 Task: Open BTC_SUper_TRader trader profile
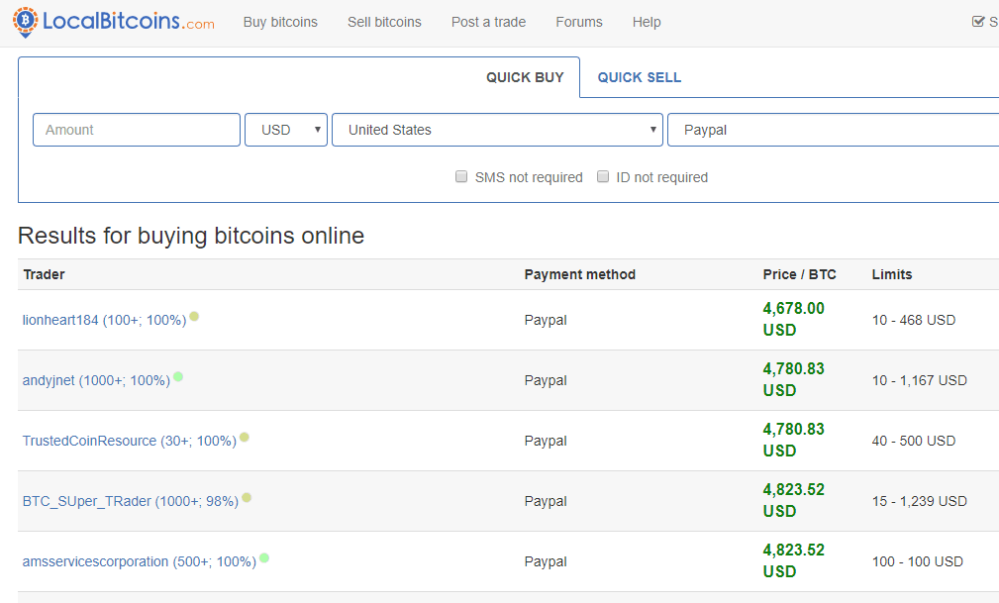(x=131, y=502)
